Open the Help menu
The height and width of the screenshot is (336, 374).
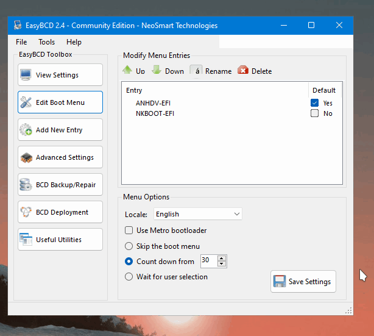click(74, 42)
